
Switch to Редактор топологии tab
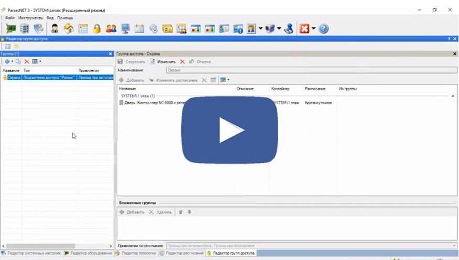pyautogui.click(x=136, y=253)
